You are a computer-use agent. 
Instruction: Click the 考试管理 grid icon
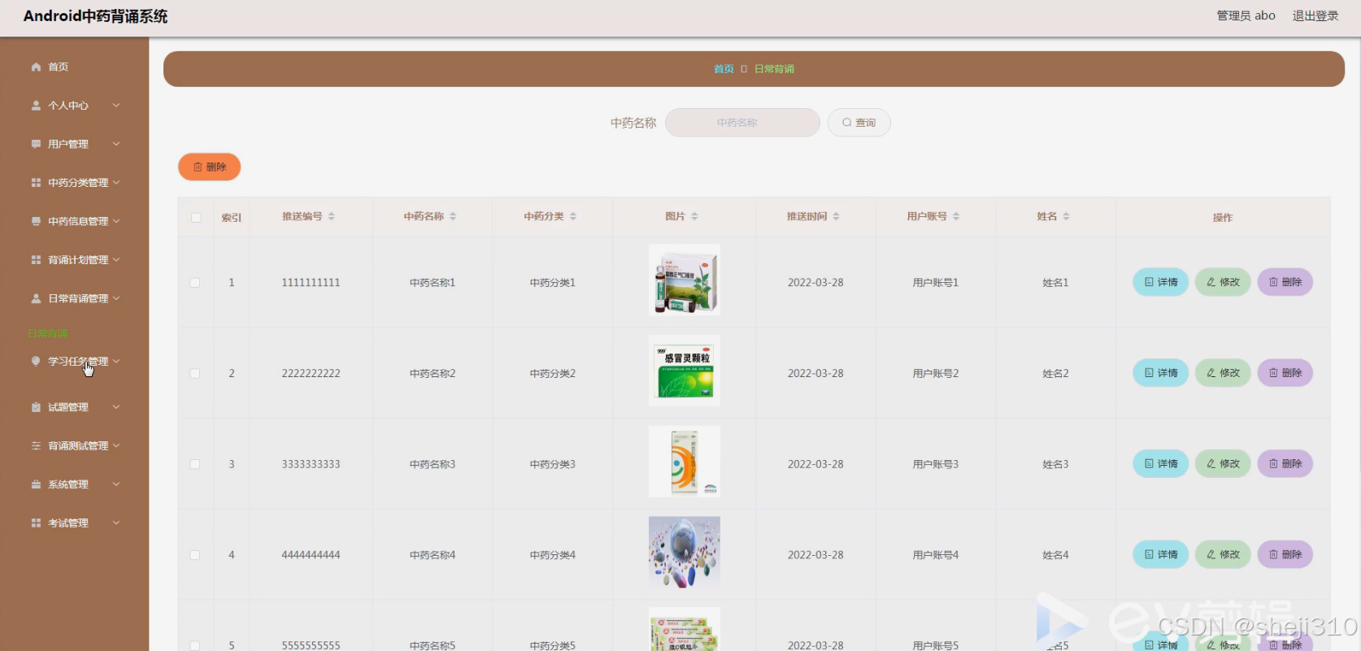click(x=36, y=523)
